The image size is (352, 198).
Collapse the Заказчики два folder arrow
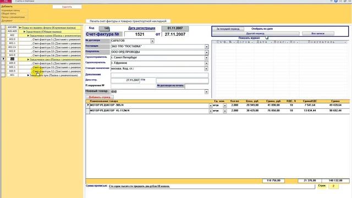28,59
